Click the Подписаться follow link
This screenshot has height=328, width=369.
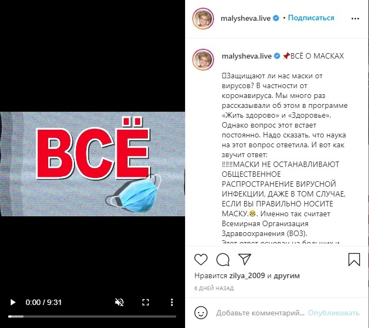click(311, 18)
